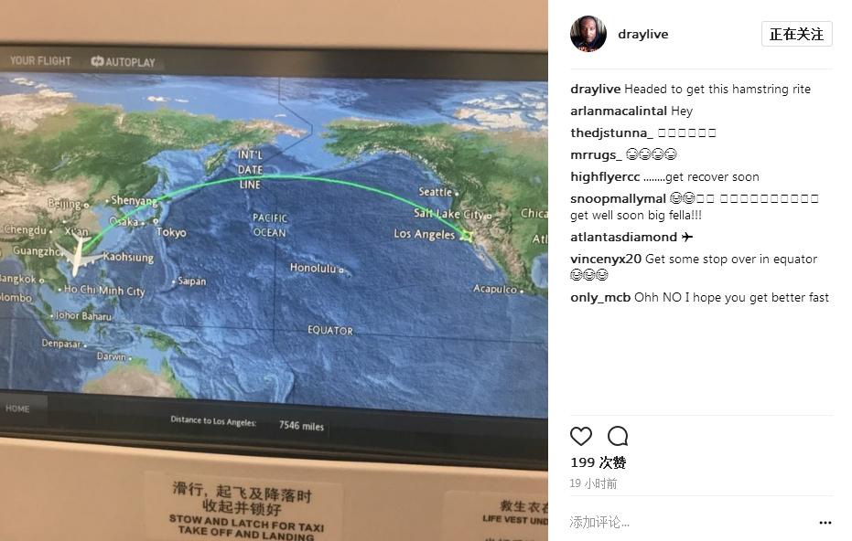Image resolution: width=852 pixels, height=541 pixels.
Task: Open draylive's profile from the header username
Action: 642,34
